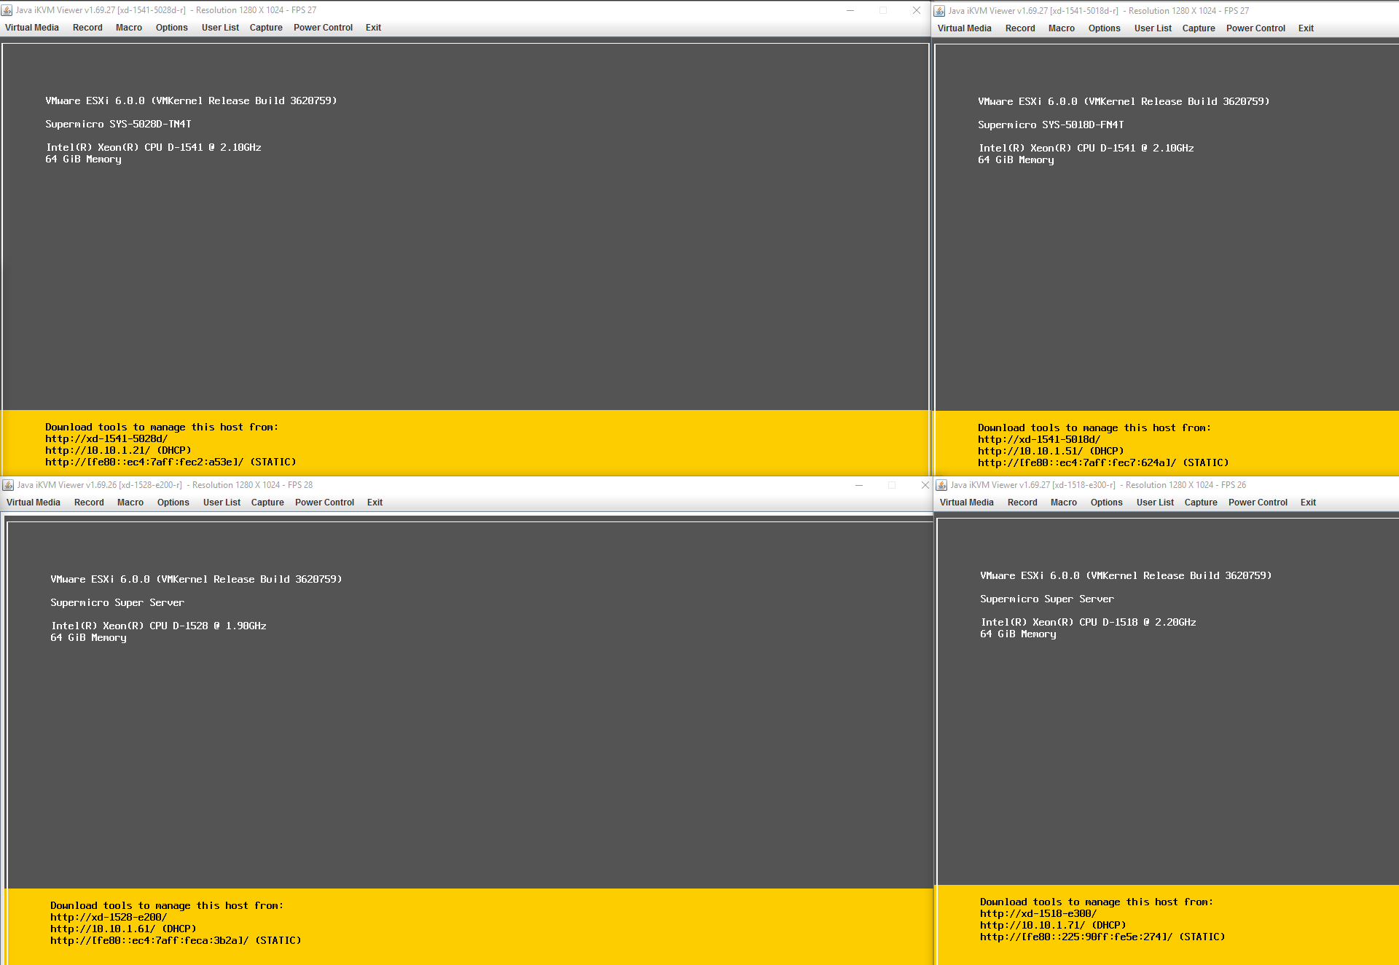Open Power Control in xd-1541-5018d-r window
The image size is (1399, 965).
point(1255,28)
